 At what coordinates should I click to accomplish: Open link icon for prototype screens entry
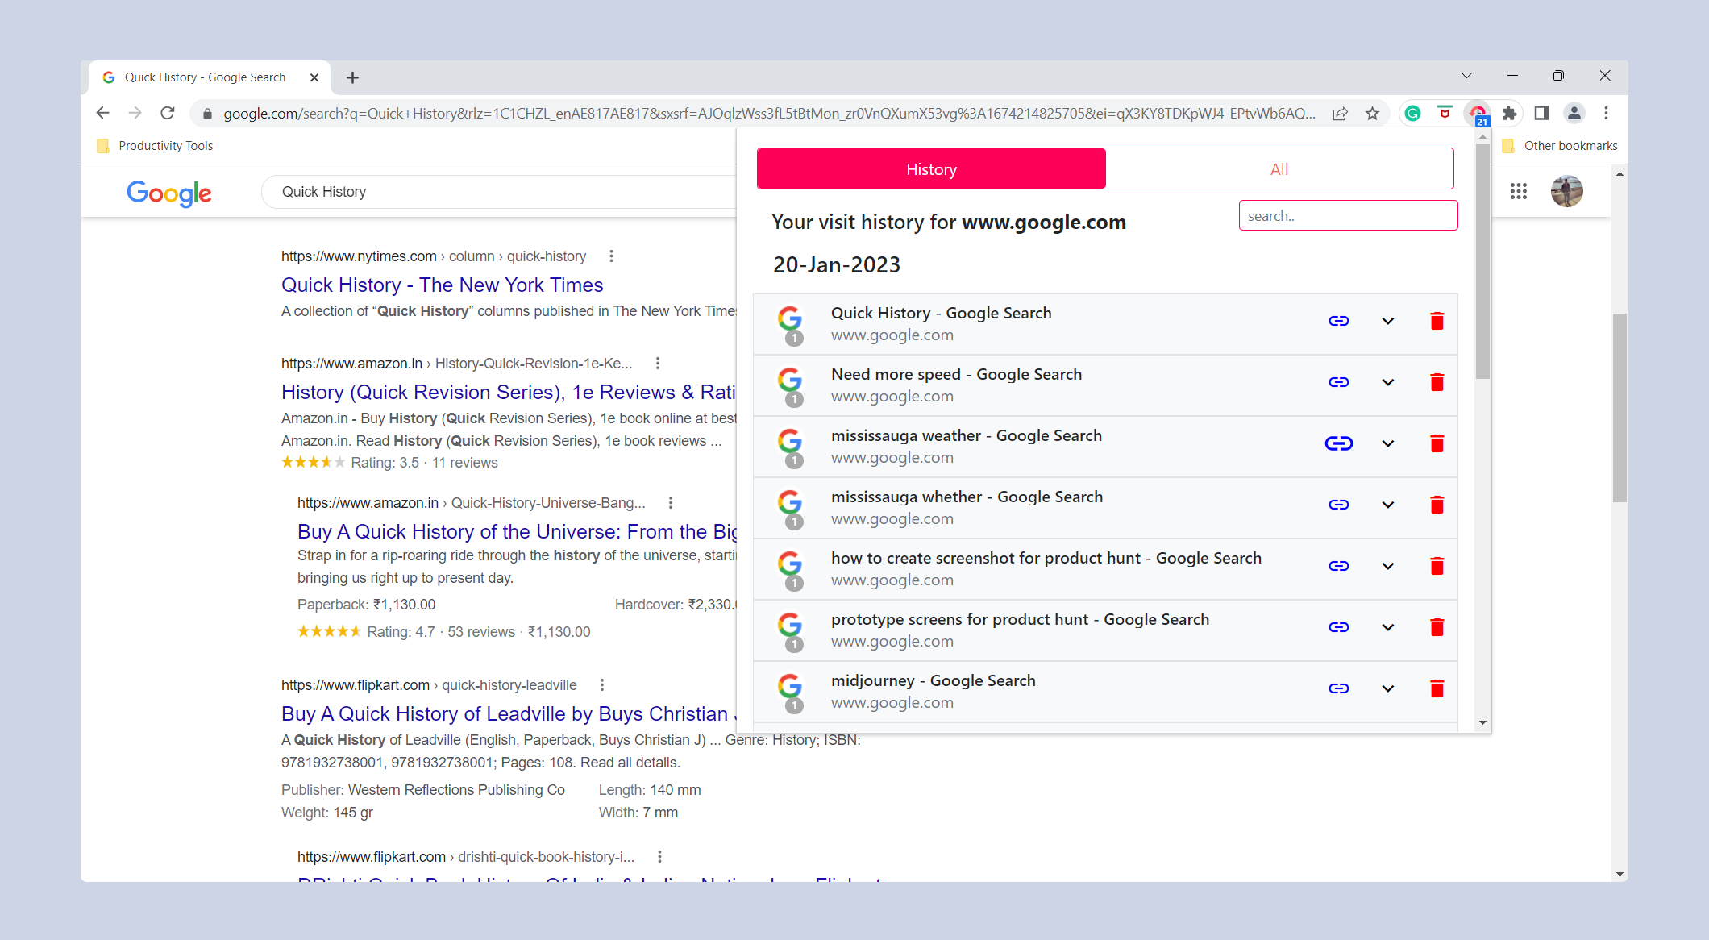coord(1338,627)
